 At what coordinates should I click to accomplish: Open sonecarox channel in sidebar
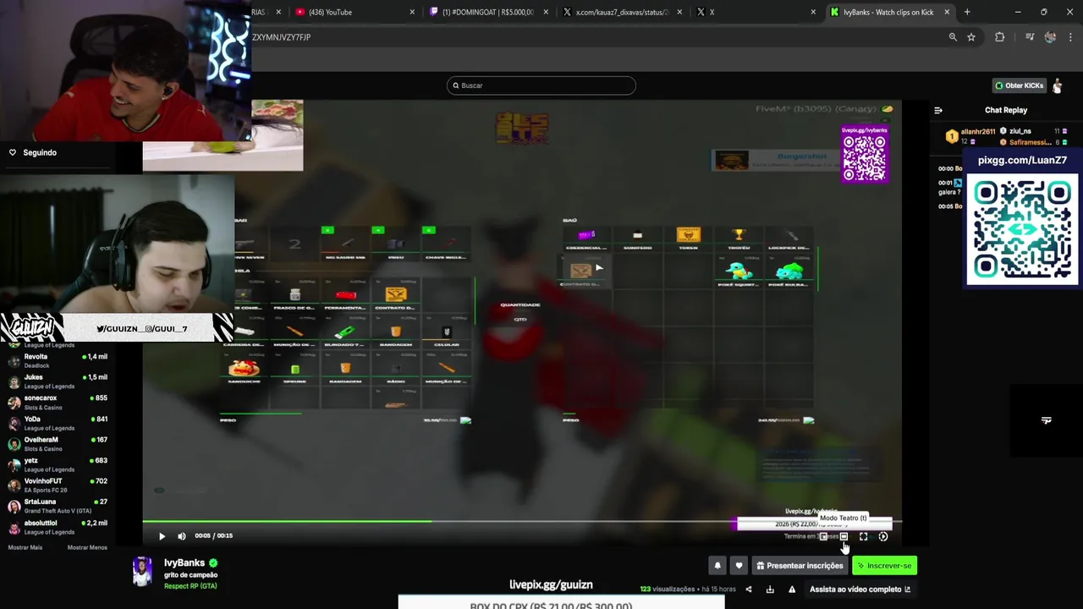[58, 403]
